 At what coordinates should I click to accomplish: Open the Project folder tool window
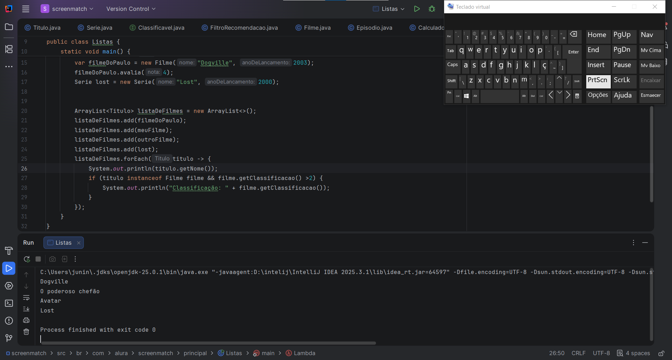coord(9,27)
